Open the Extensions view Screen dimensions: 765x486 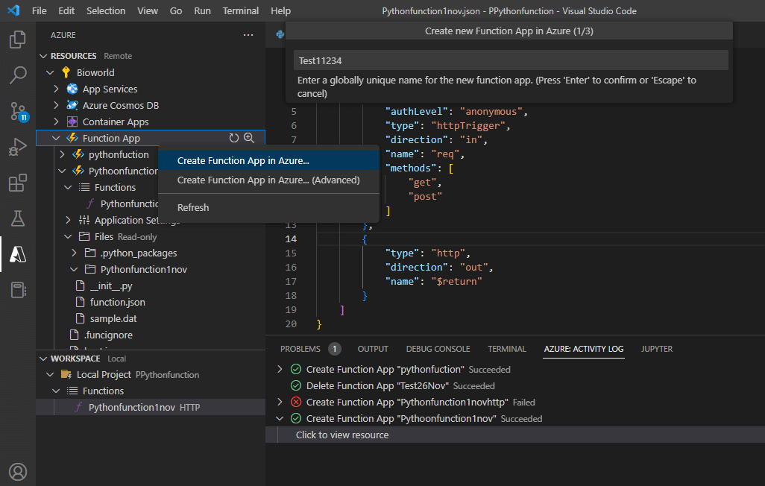click(17, 183)
